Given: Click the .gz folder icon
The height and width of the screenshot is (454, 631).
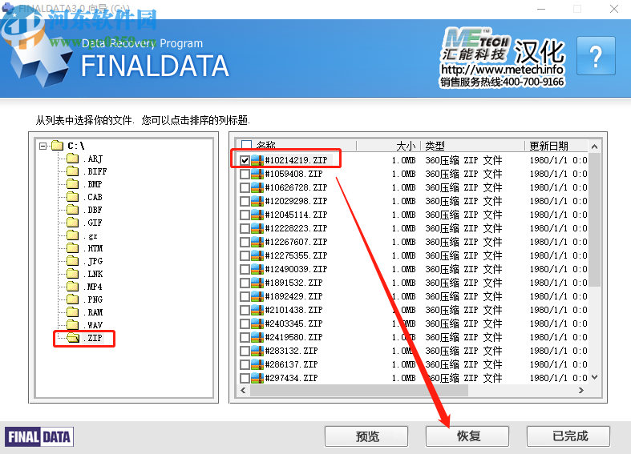Looking at the screenshot, I should point(73,235).
